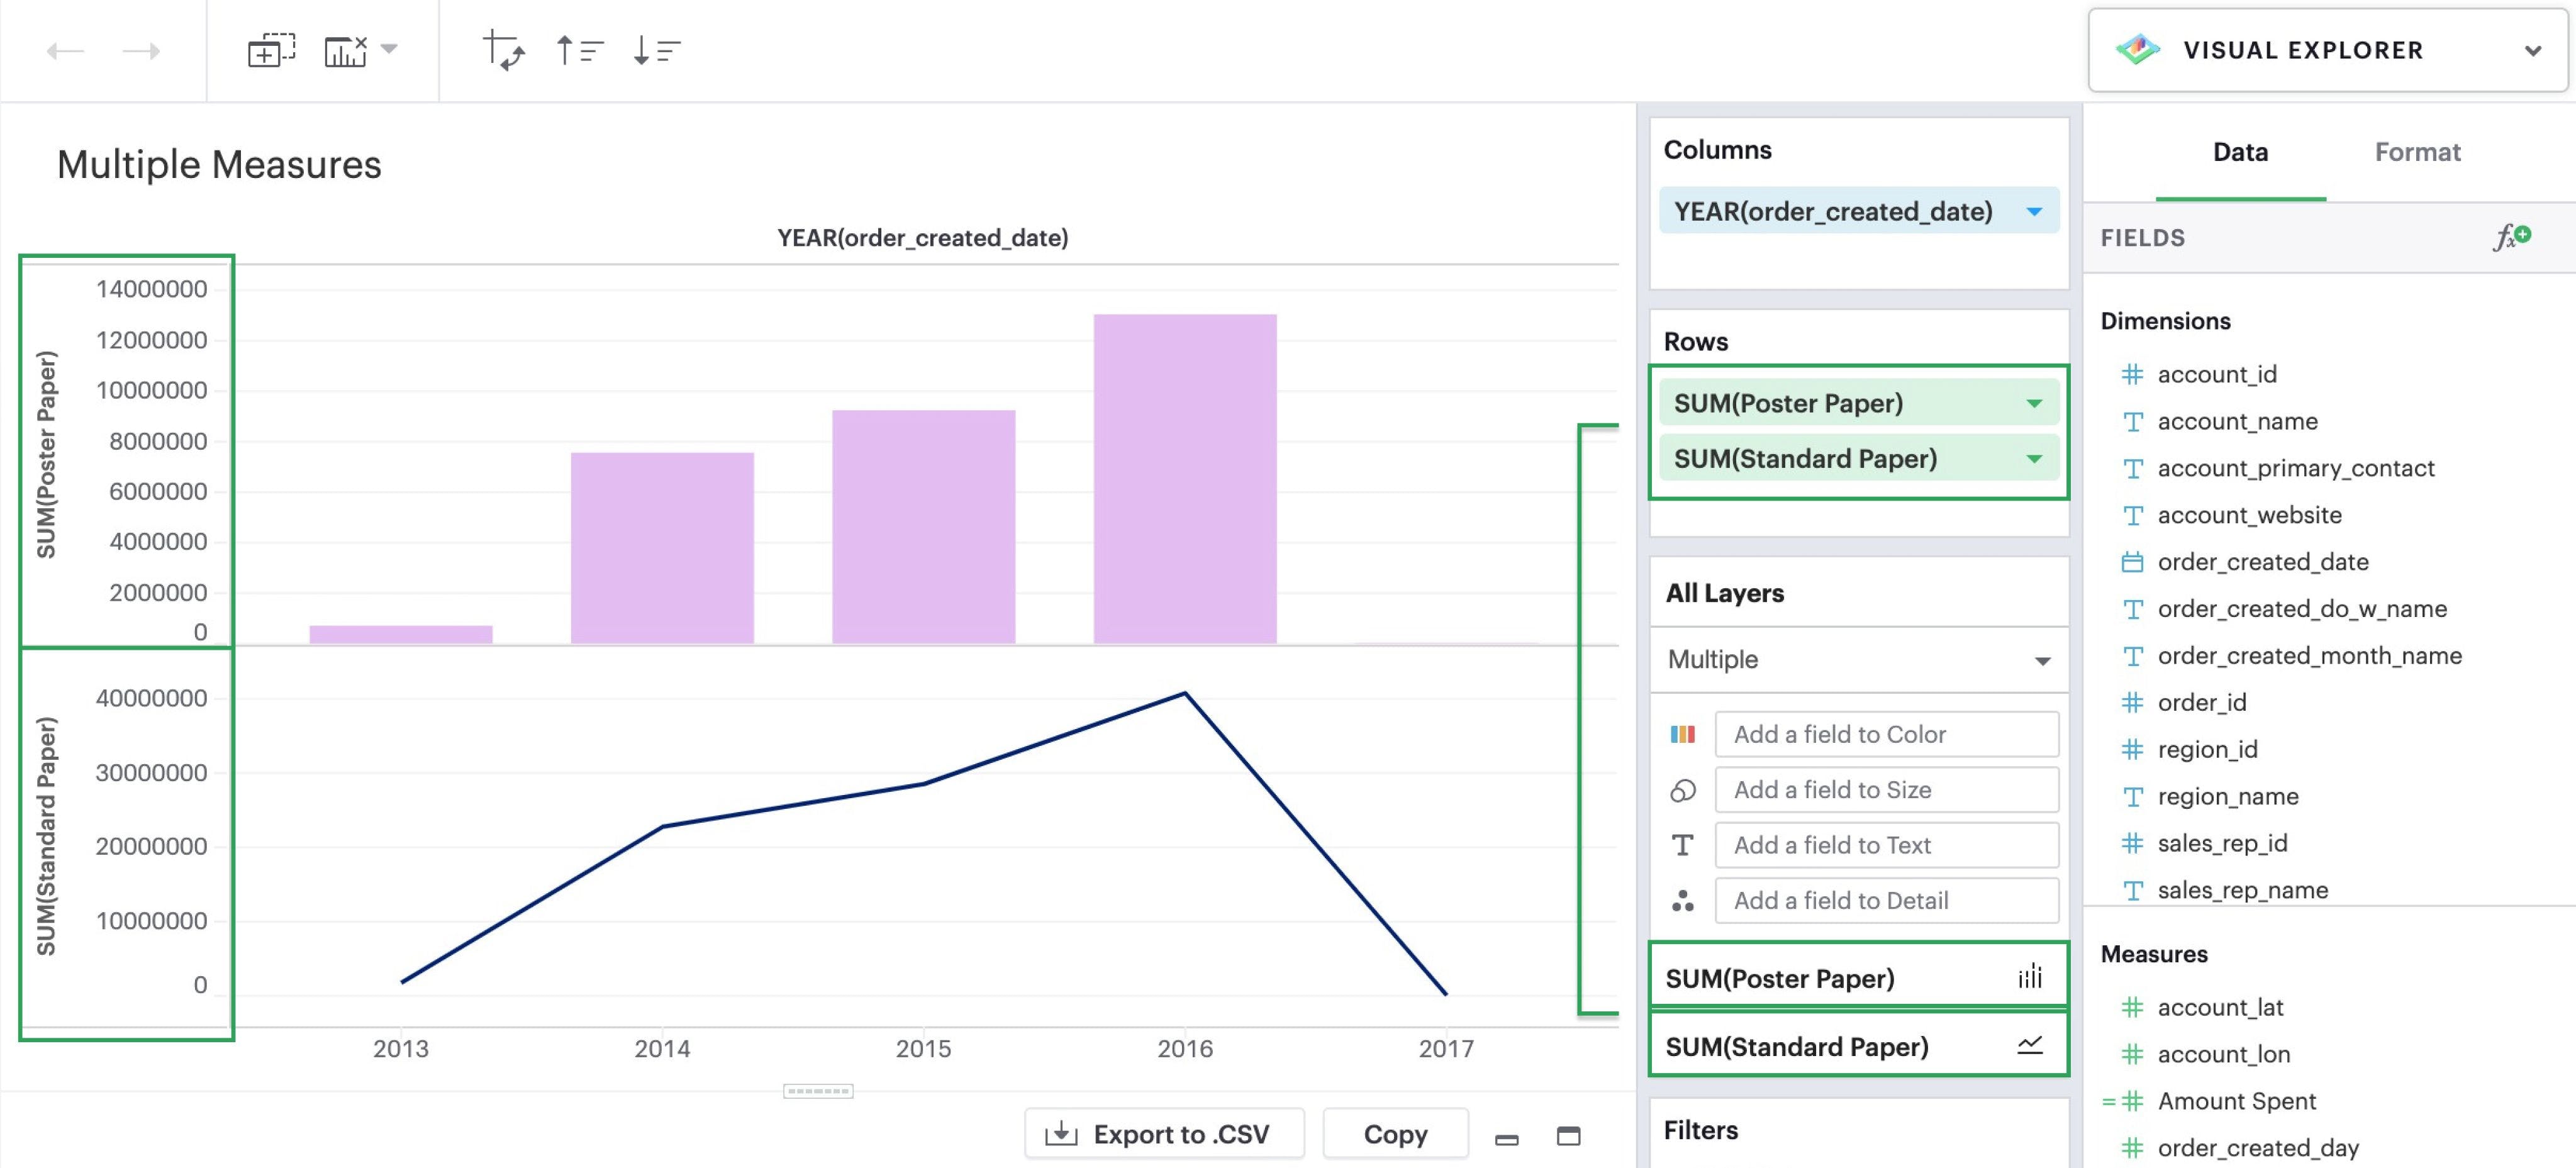The height and width of the screenshot is (1168, 2576).
Task: Click the duplicate chart icon
Action: [x=271, y=50]
